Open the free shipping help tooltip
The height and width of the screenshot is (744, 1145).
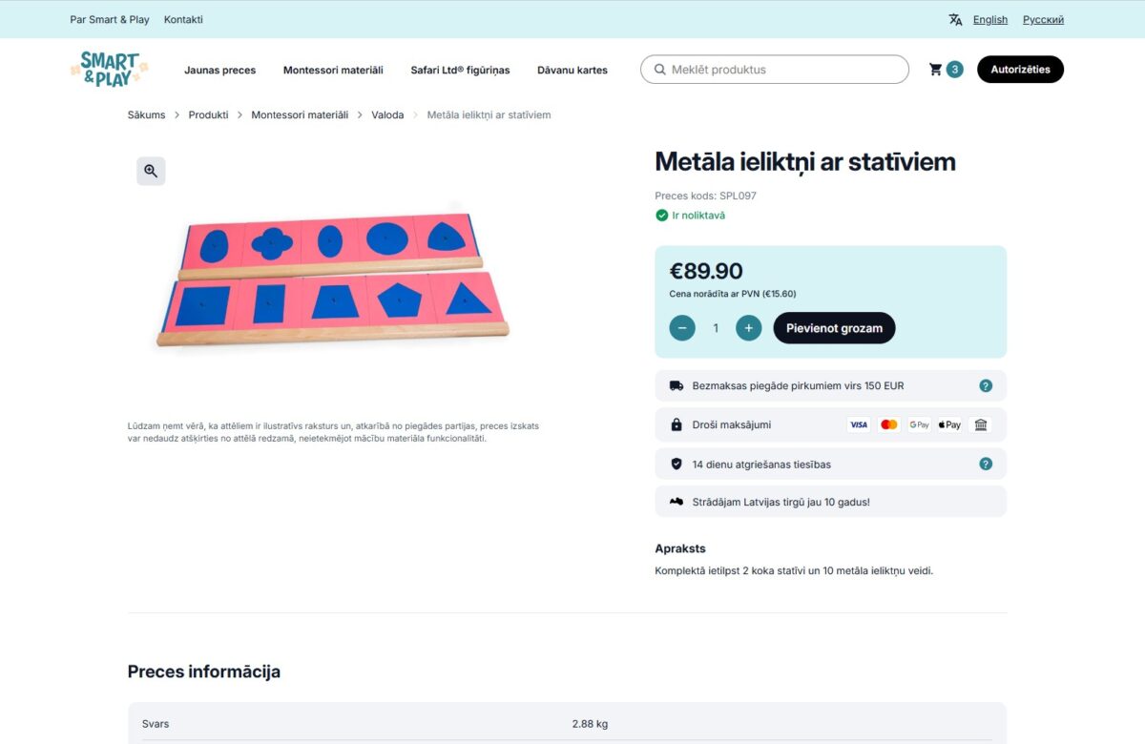click(986, 385)
